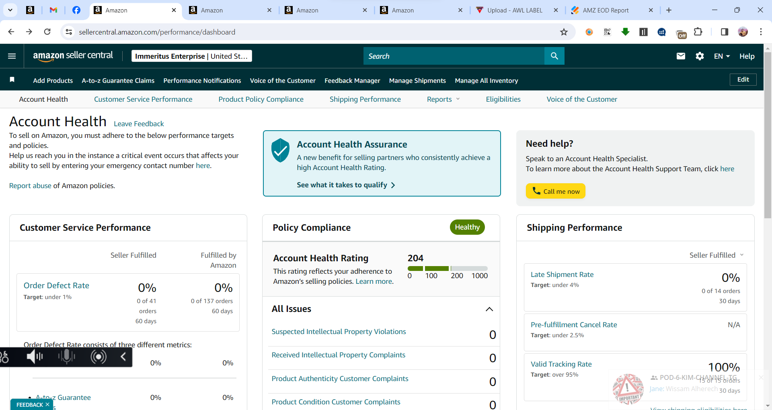The width and height of the screenshot is (772, 410).
Task: Open the Seller Fulfilled dropdown under Shipping Performance
Action: click(717, 255)
